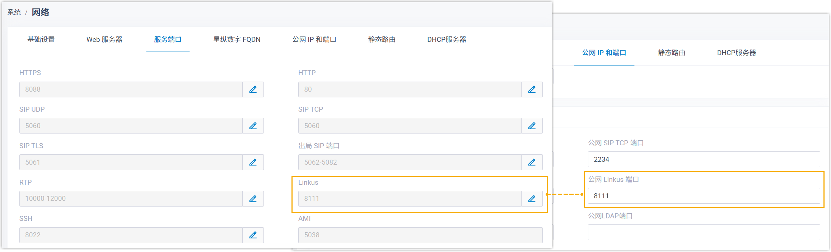Go to 静态路由 tab in left panel

(x=382, y=39)
